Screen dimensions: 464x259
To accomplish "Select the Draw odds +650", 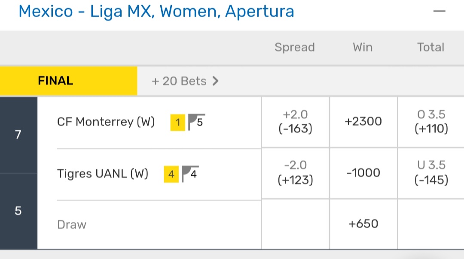I will coord(363,223).
